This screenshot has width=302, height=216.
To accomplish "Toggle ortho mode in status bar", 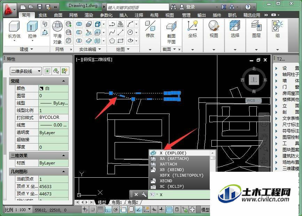I will (108, 209).
